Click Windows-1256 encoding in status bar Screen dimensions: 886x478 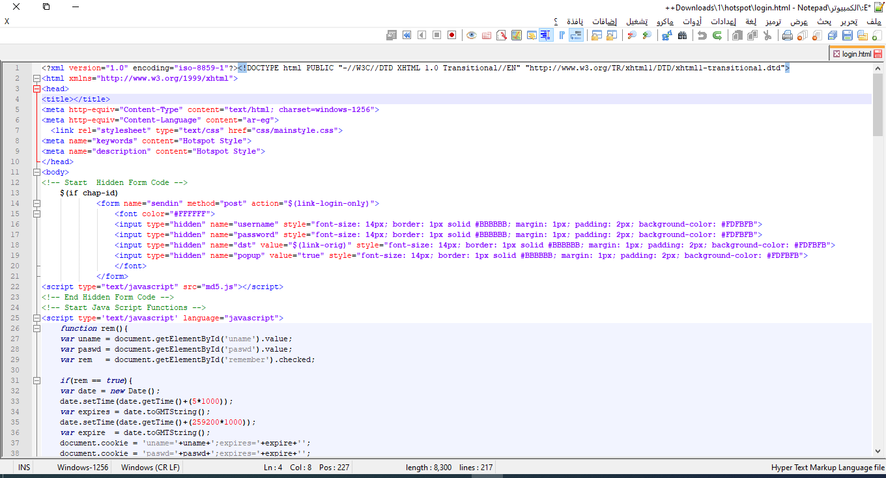[83, 468]
